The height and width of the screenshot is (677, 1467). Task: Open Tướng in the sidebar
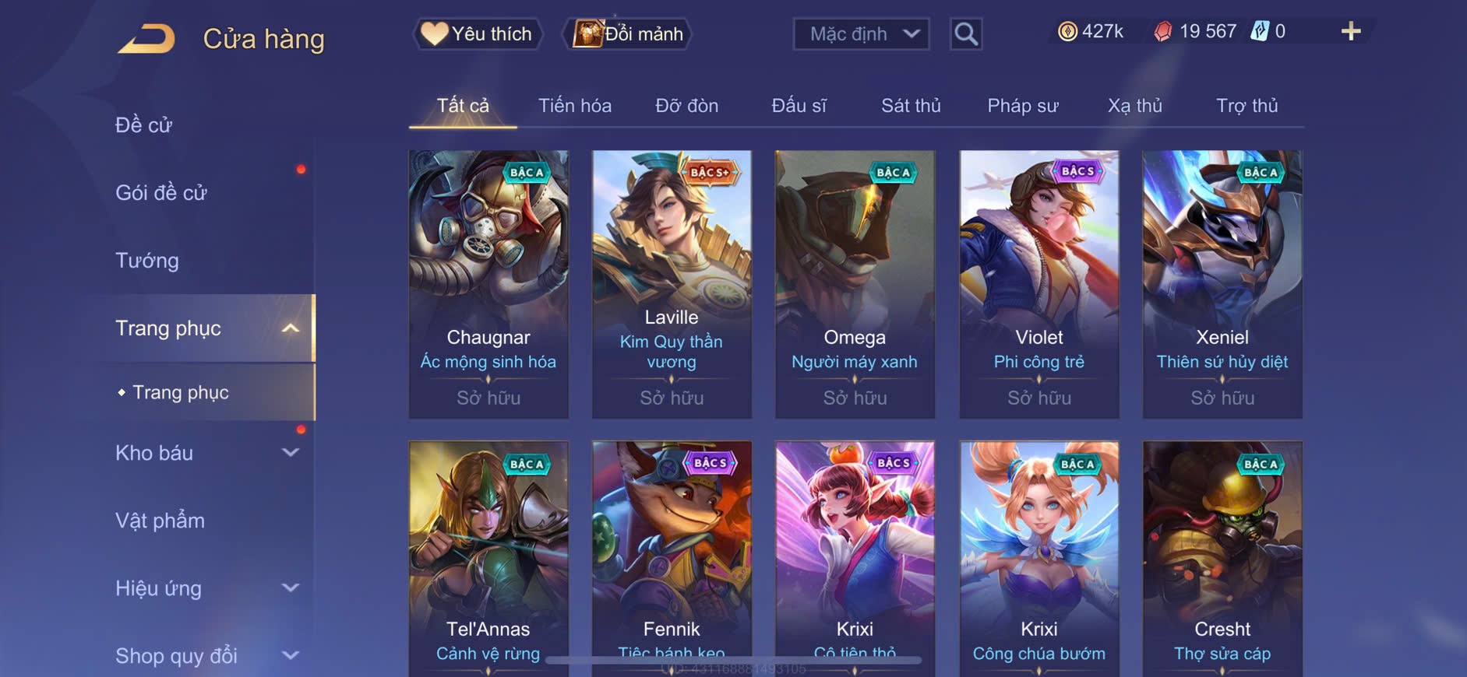coord(147,261)
